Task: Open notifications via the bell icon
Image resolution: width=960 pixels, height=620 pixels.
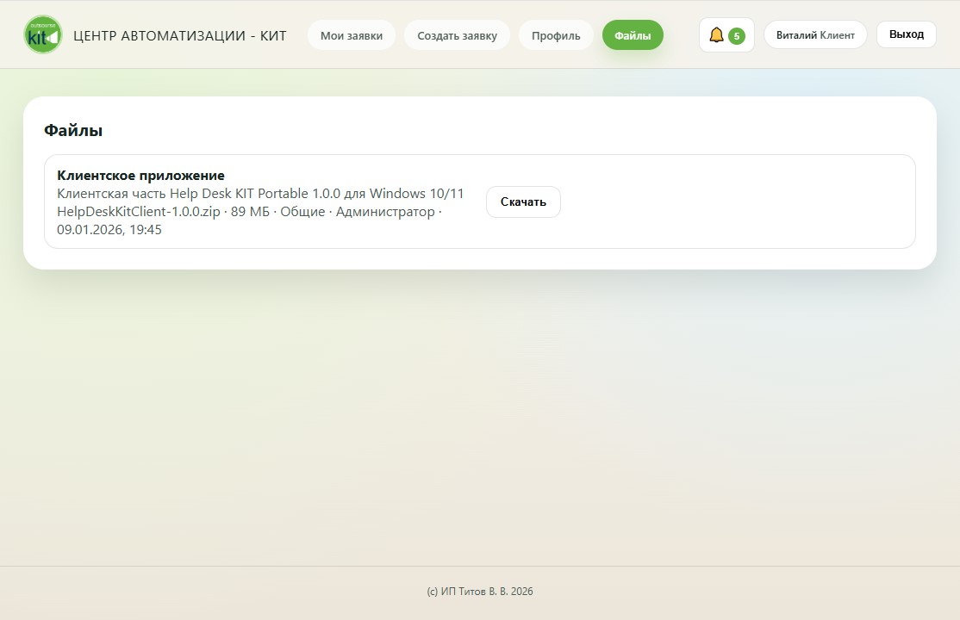Action: tap(716, 35)
